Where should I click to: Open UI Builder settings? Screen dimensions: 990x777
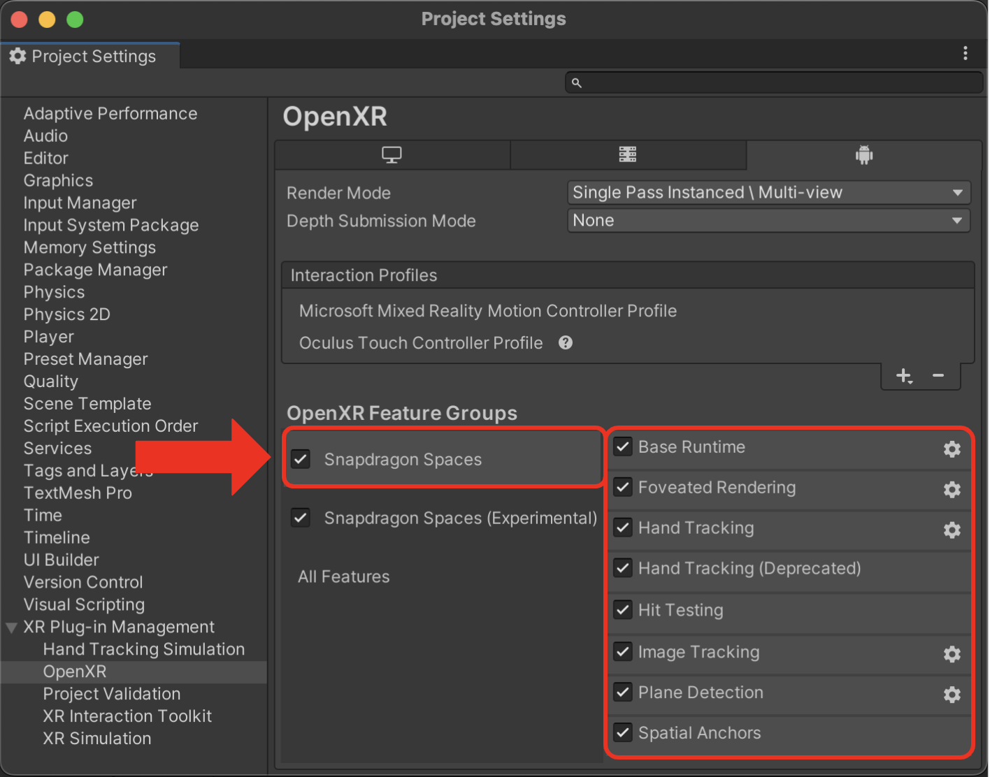(62, 560)
